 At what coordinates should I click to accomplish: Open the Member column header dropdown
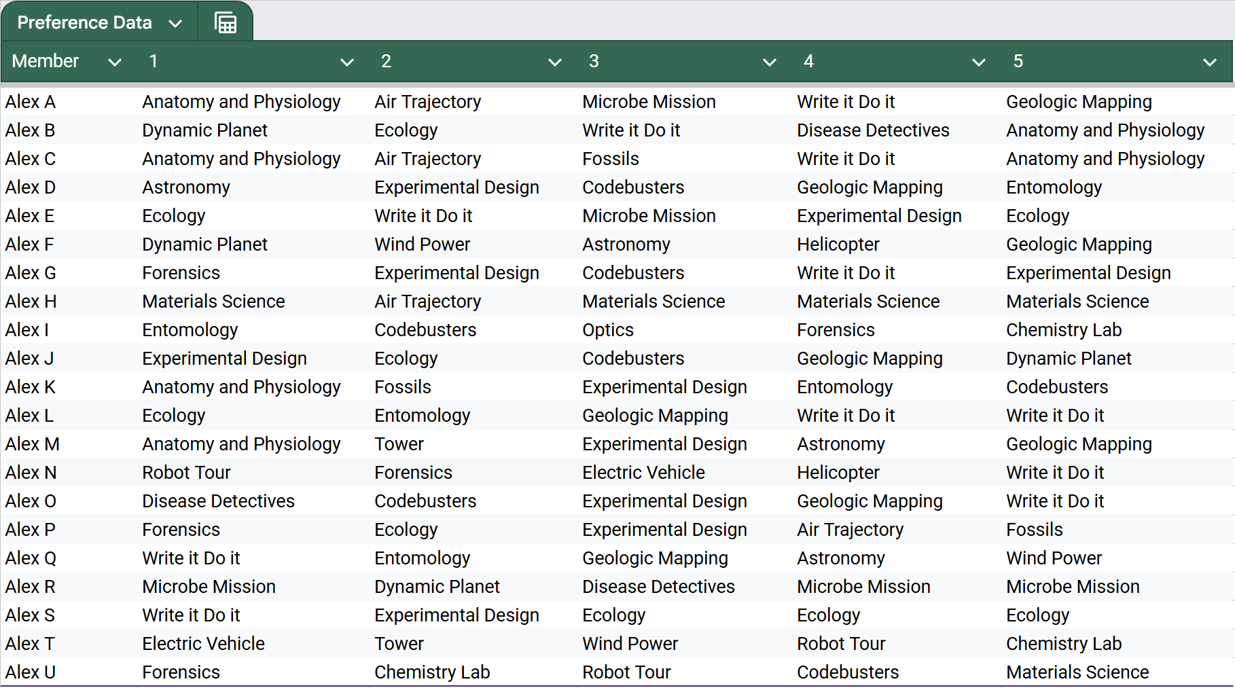pyautogui.click(x=114, y=62)
